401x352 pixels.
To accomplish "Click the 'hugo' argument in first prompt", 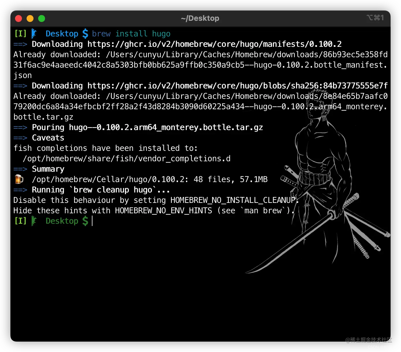I will tap(161, 34).
